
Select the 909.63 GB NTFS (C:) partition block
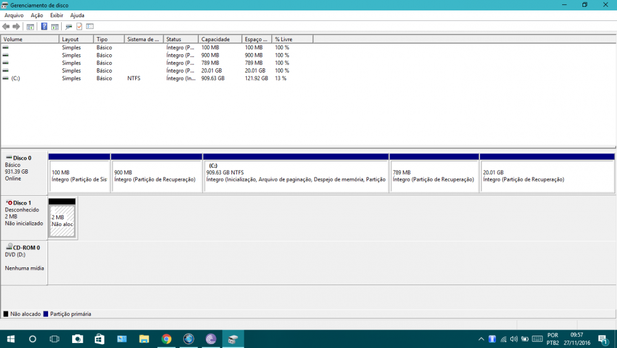click(296, 176)
